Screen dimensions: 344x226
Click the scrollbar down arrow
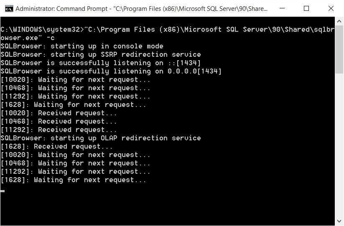pyautogui.click(x=339, y=221)
